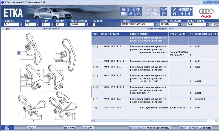The height and width of the screenshot is (131, 219).
Task: Click the ST column header
Action: (191, 34)
